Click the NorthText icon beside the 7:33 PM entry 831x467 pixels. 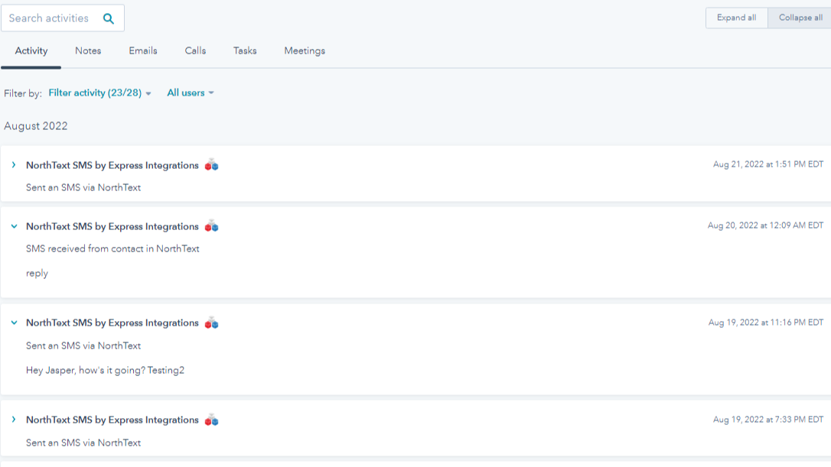(211, 419)
